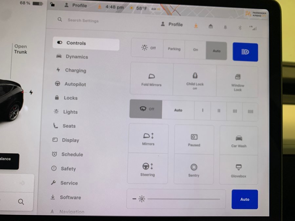
Task: Select wiper speed I
Action: [x=203, y=111]
